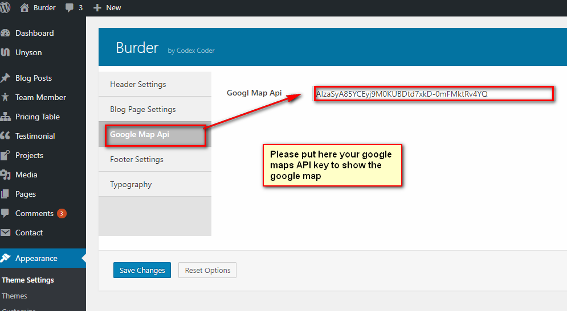The width and height of the screenshot is (567, 311).
Task: Open Themes submenu item
Action: [x=14, y=296]
